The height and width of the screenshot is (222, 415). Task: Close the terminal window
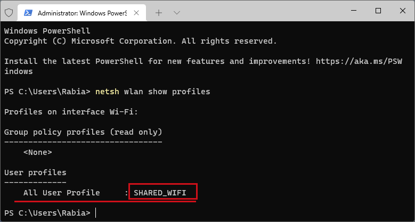(x=403, y=11)
